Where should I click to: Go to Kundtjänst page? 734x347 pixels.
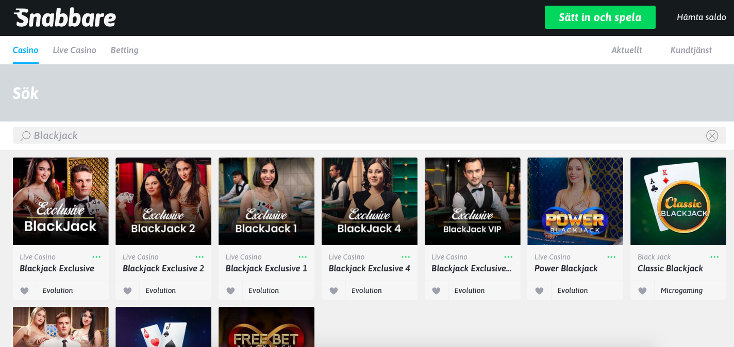coord(691,50)
